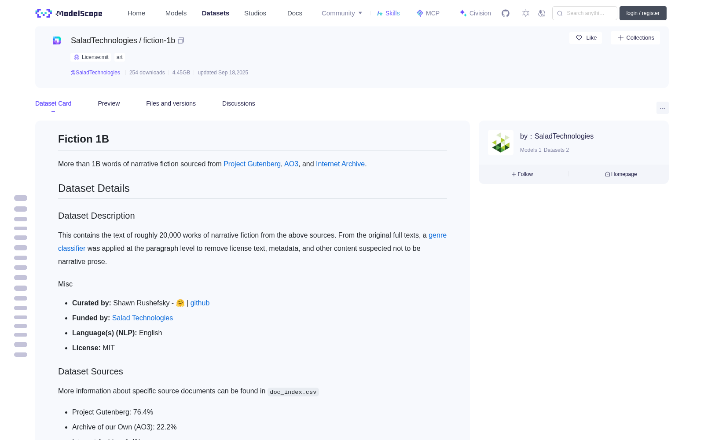
Task: Open the genre classifier link
Action: point(72,249)
